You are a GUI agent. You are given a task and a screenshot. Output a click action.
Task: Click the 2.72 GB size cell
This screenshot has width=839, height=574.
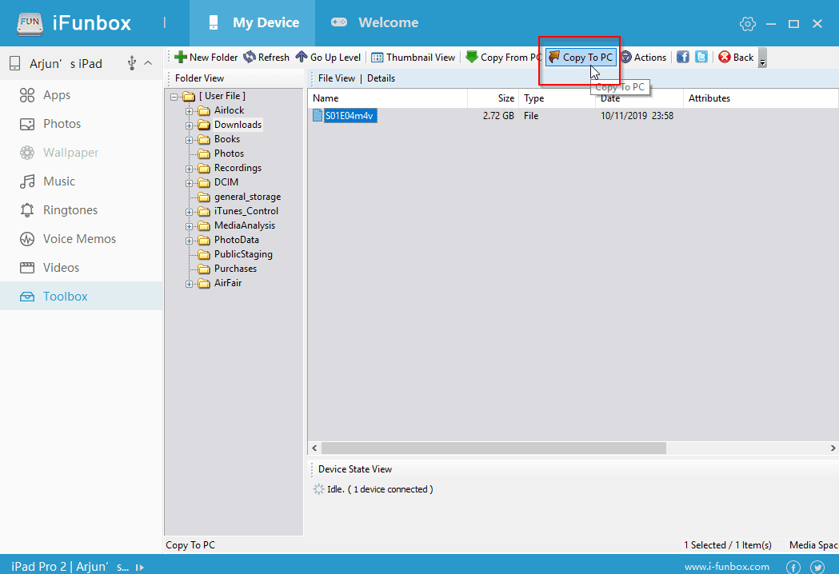498,116
